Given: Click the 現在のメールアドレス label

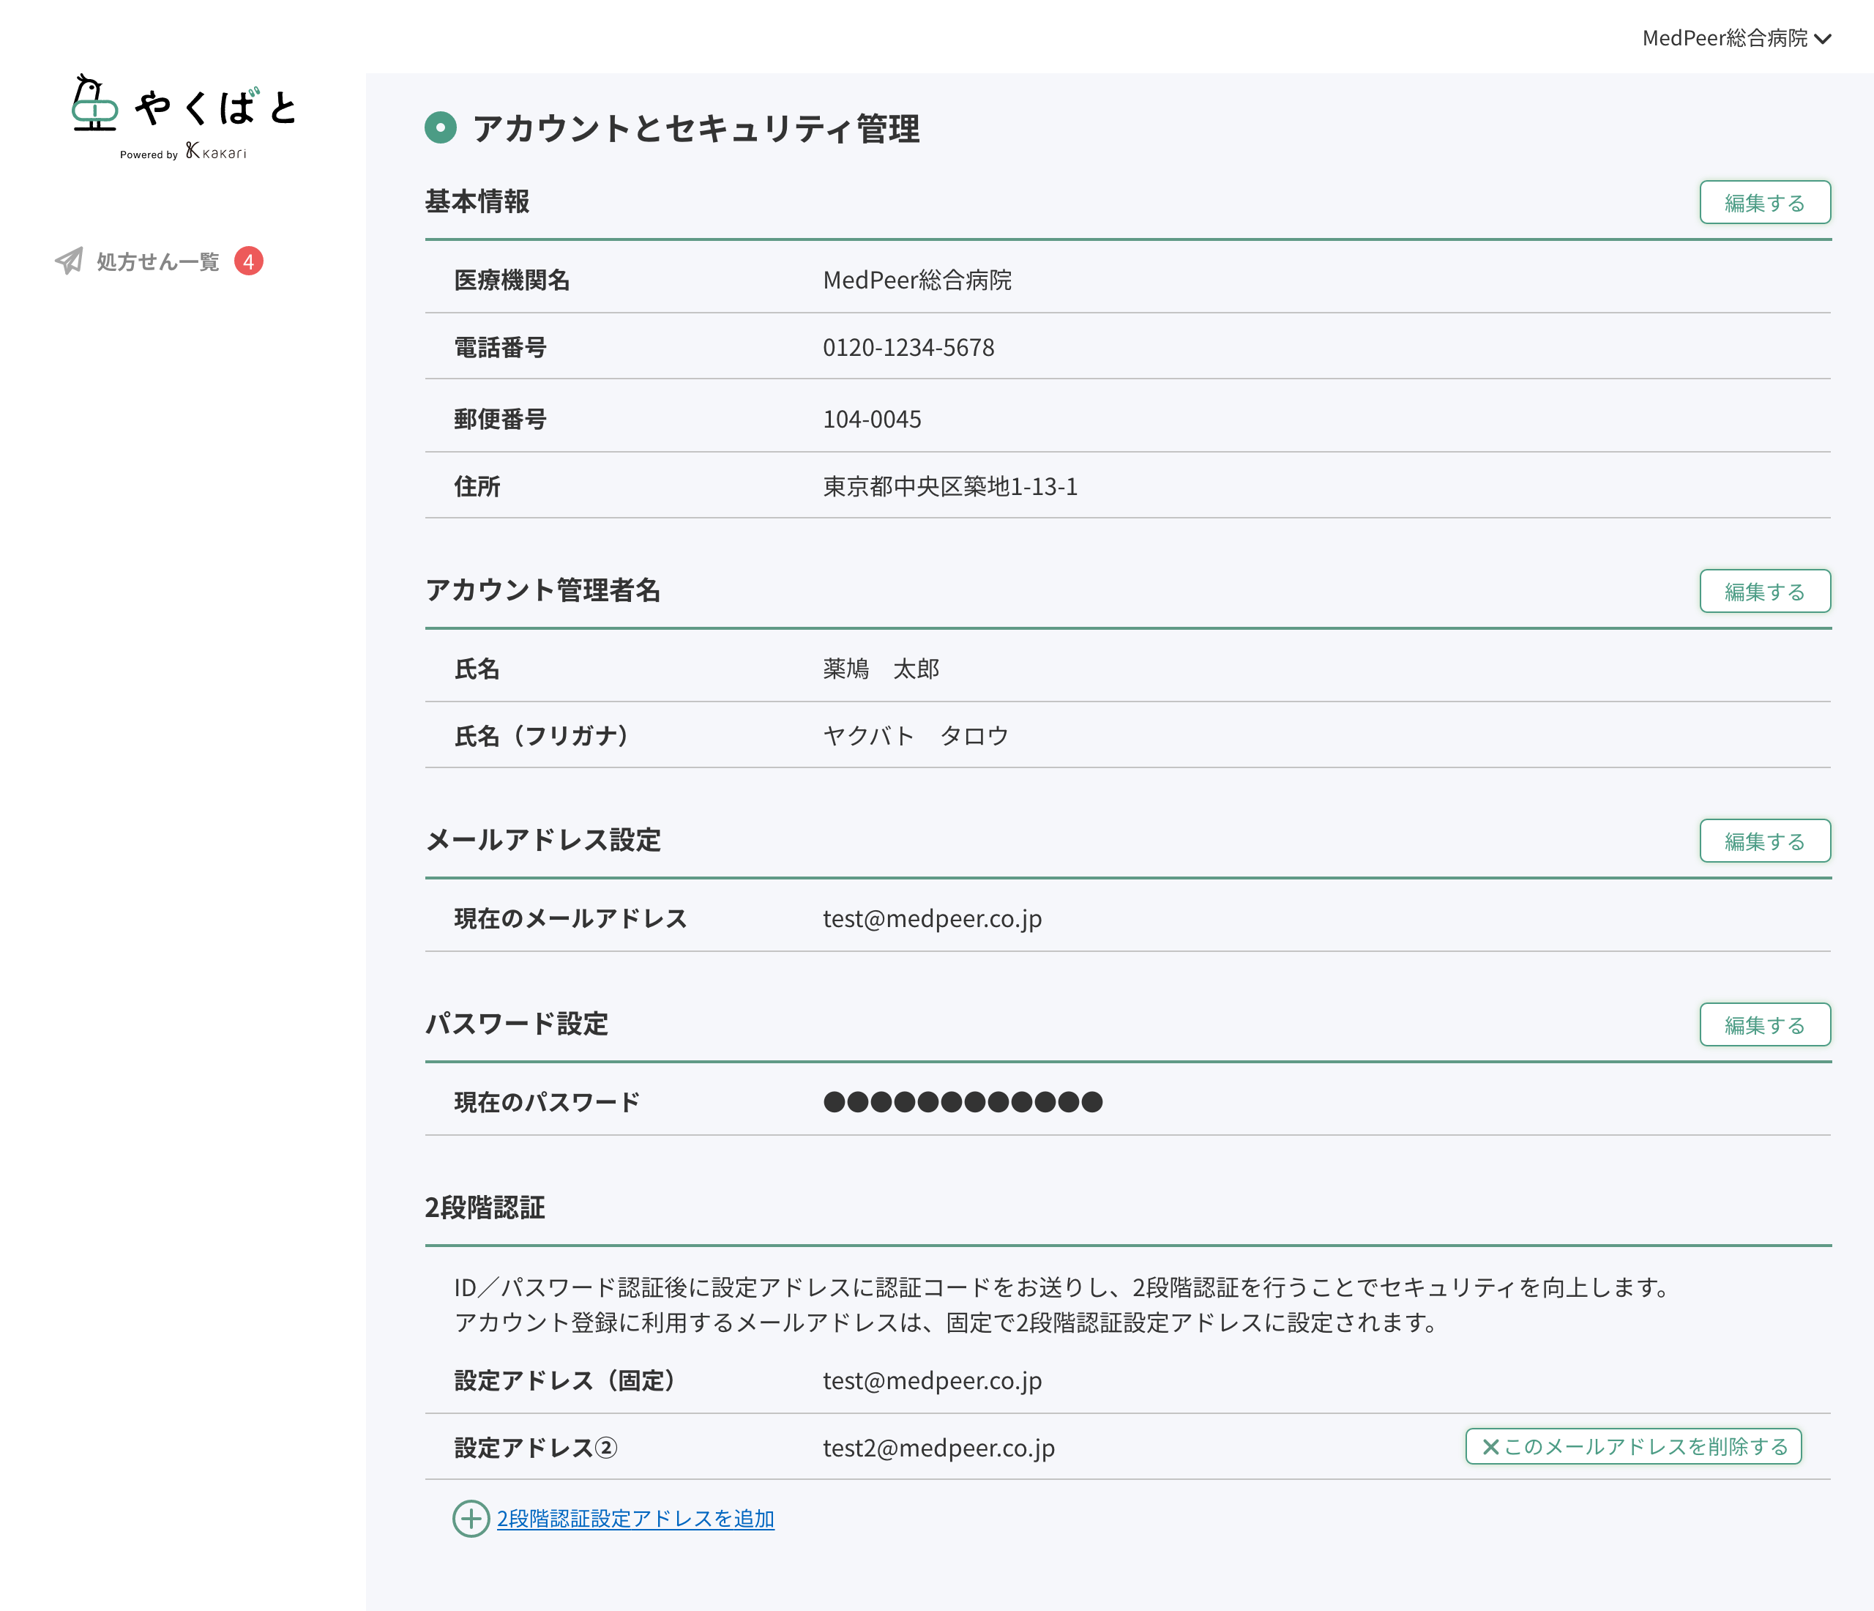Looking at the screenshot, I should coord(571,919).
